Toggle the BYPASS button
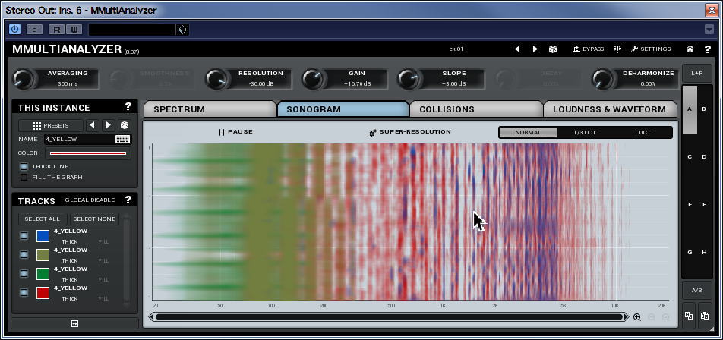Screen dimensions: 723x340 pos(589,49)
